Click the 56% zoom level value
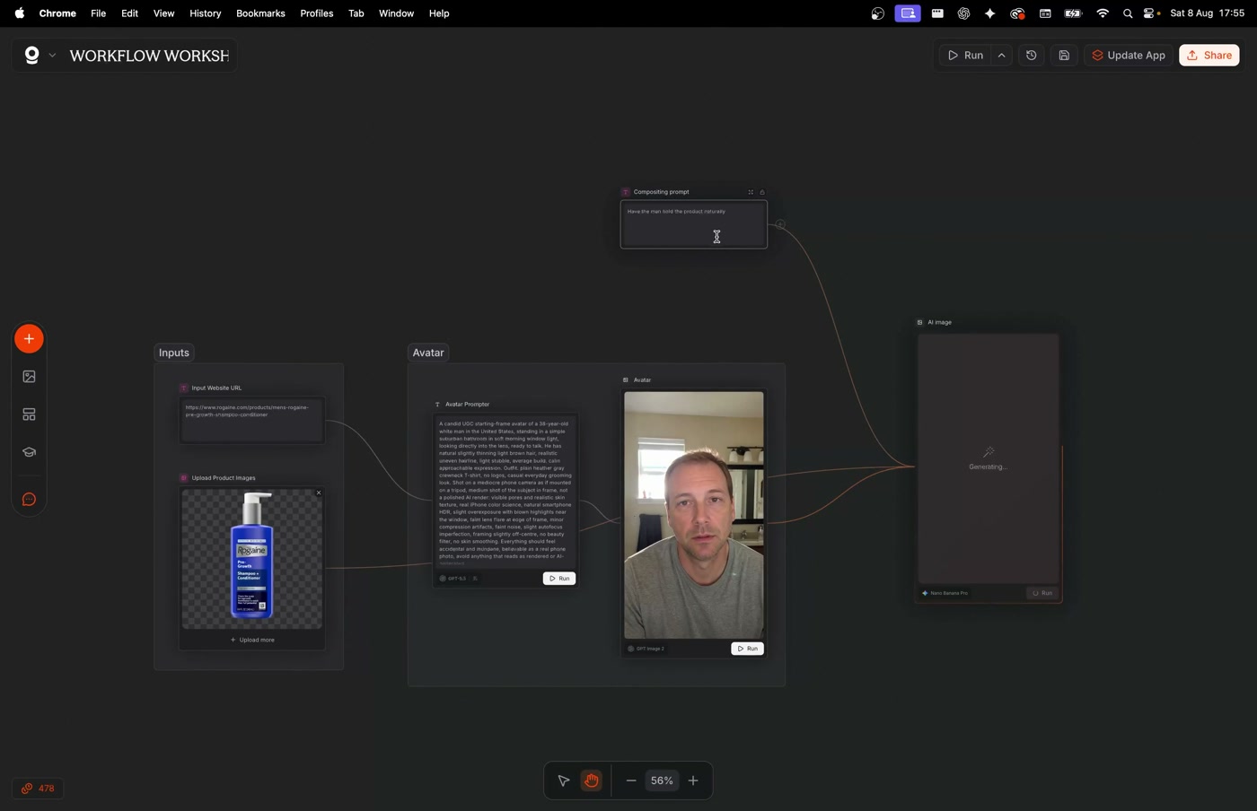Viewport: 1257px width, 811px height. [x=662, y=780]
